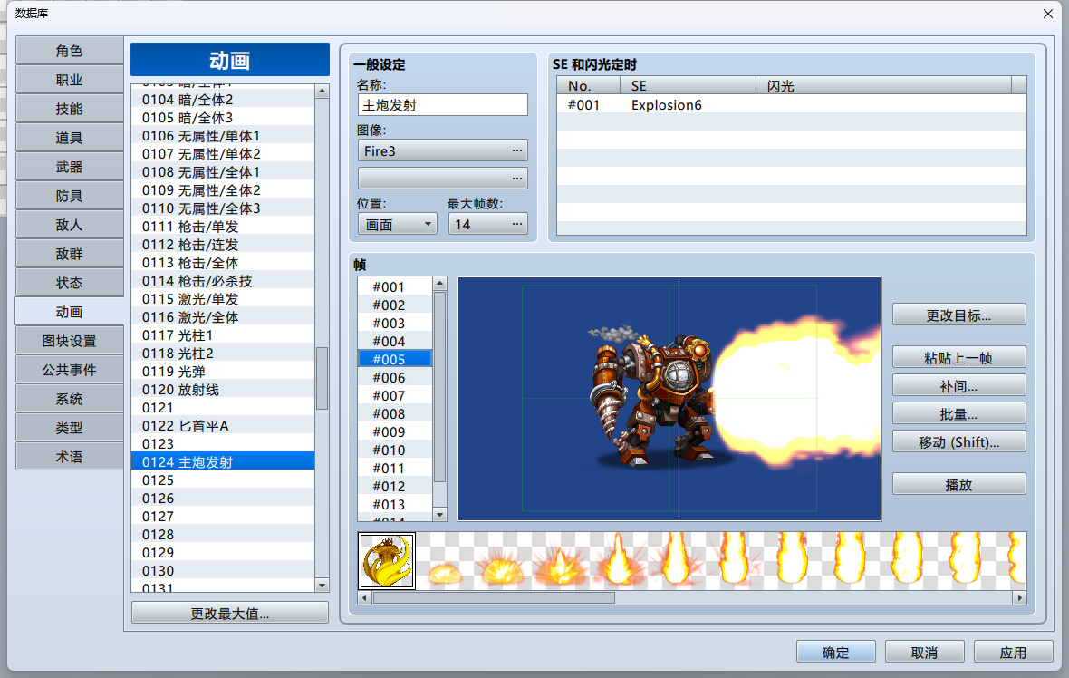Click the 粘贴上一帧 button

coord(958,357)
